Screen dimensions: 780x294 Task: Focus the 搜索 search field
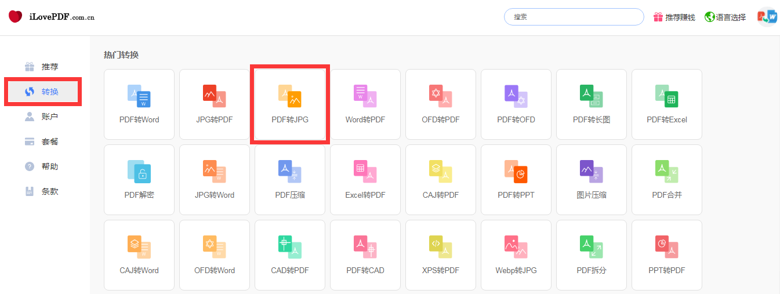click(x=574, y=17)
